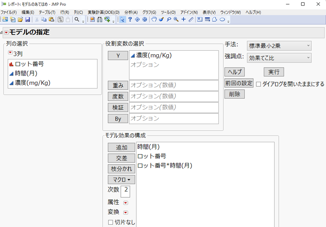Image resolution: width=326 pixels, height=227 pixels.
Task: Click the New Data Table toolbar icon
Action: pyautogui.click(x=5, y=19)
